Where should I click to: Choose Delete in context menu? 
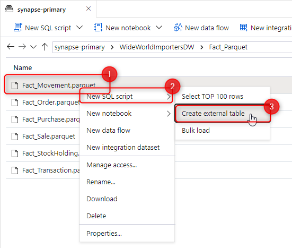click(x=127, y=216)
